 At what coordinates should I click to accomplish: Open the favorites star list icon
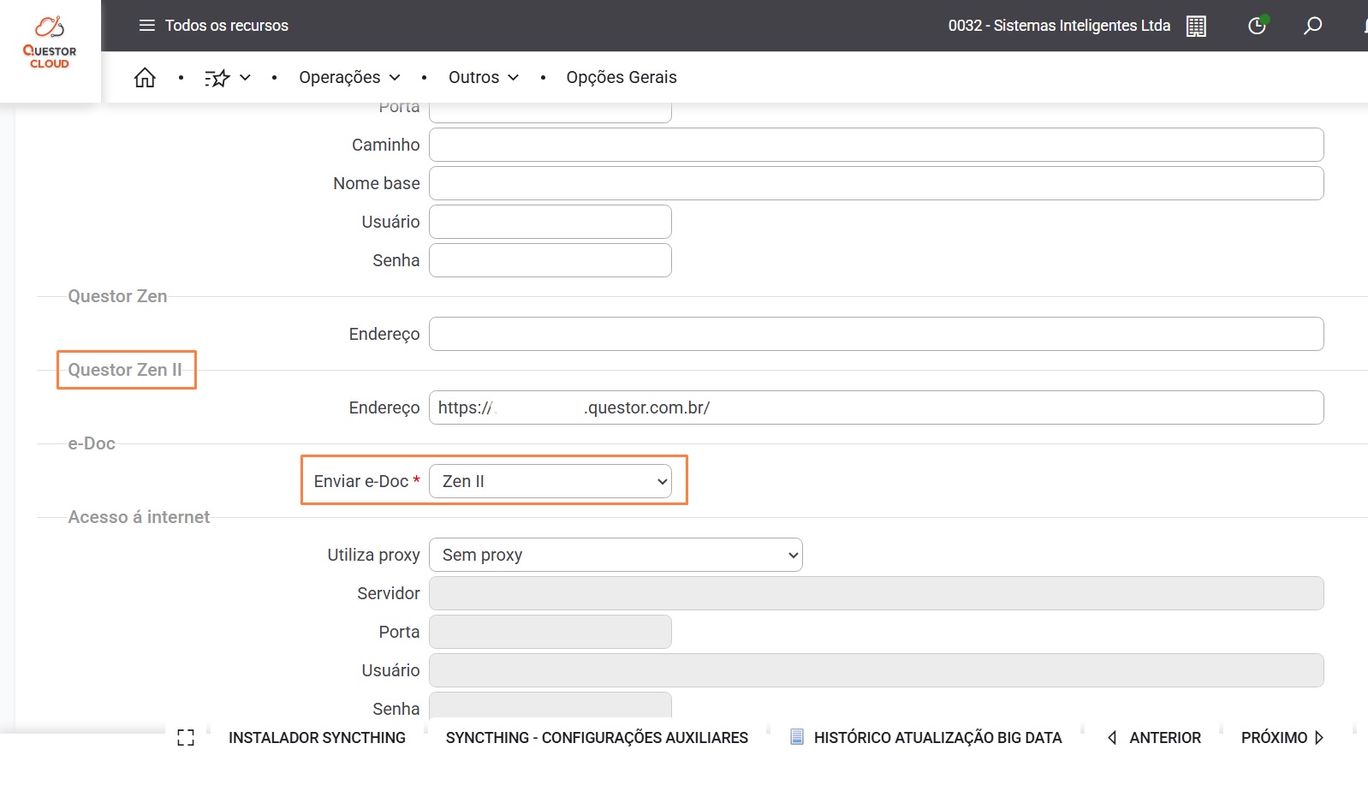click(217, 78)
